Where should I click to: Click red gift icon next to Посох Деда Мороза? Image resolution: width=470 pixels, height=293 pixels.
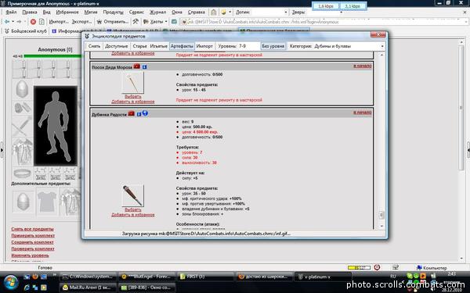click(136, 66)
